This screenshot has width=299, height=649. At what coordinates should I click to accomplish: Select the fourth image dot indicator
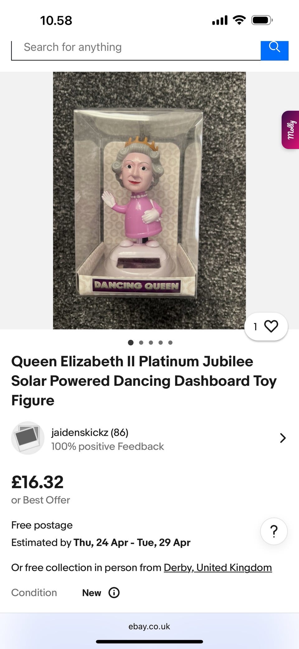160,342
